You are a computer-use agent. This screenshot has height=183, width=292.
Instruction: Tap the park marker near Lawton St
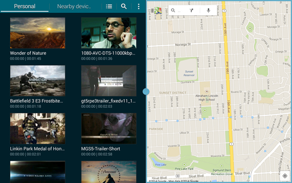[x=250, y=28]
